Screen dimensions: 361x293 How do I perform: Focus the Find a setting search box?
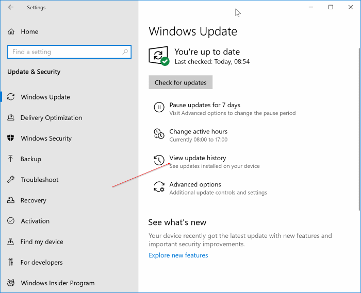click(69, 52)
